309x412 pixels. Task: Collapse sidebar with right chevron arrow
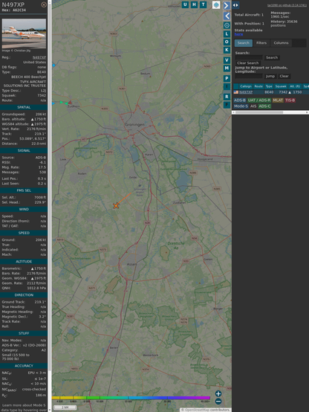(227, 5)
